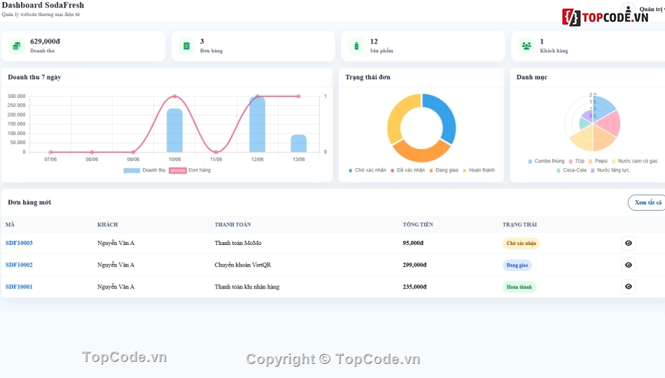The height and width of the screenshot is (378, 665).
Task: Click the products bottle icon
Action: (x=356, y=45)
